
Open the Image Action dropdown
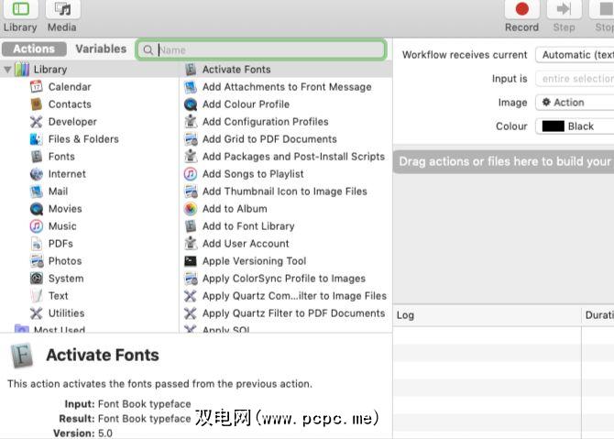(x=575, y=103)
